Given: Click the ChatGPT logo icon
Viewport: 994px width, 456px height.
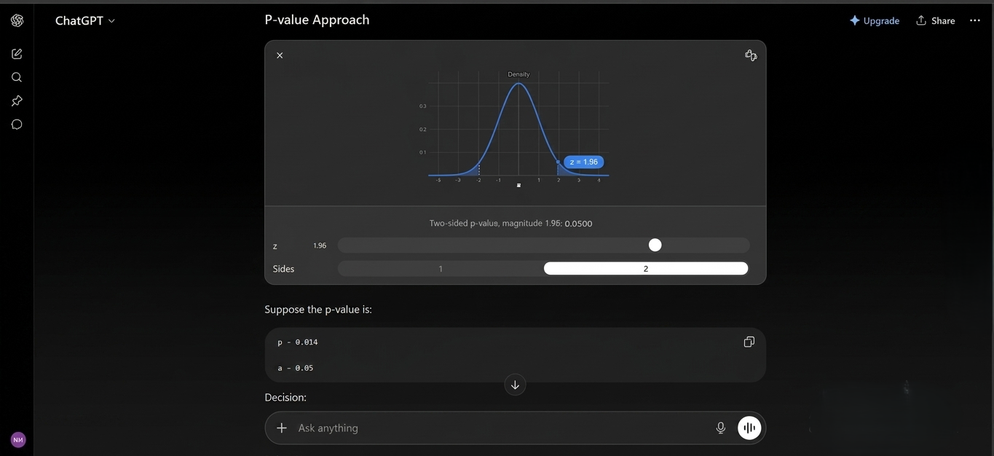Looking at the screenshot, I should [x=17, y=20].
